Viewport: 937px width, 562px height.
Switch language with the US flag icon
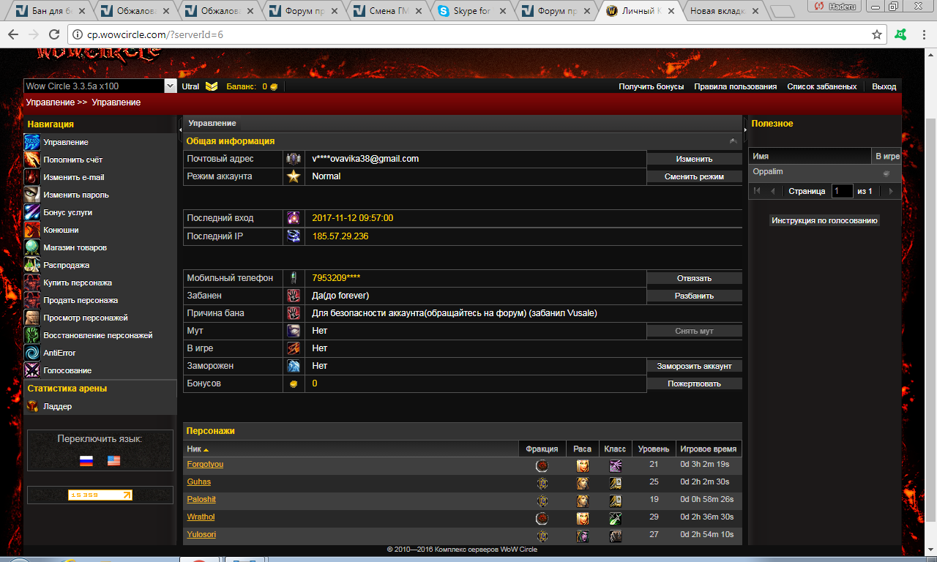pyautogui.click(x=113, y=461)
